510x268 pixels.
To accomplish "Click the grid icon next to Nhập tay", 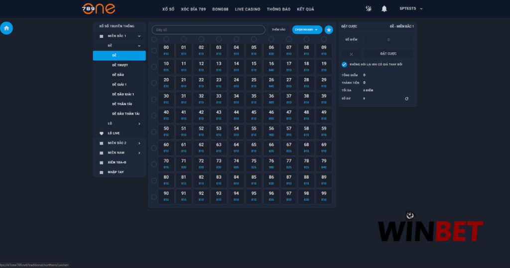I will [x=101, y=172].
